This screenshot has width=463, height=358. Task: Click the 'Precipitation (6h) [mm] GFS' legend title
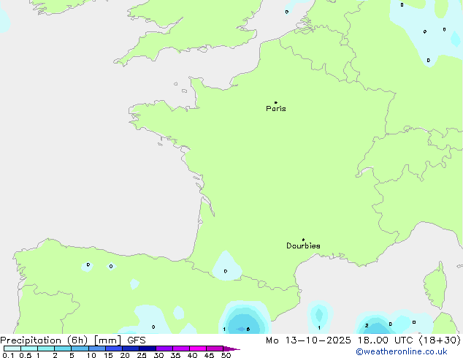[73, 340]
